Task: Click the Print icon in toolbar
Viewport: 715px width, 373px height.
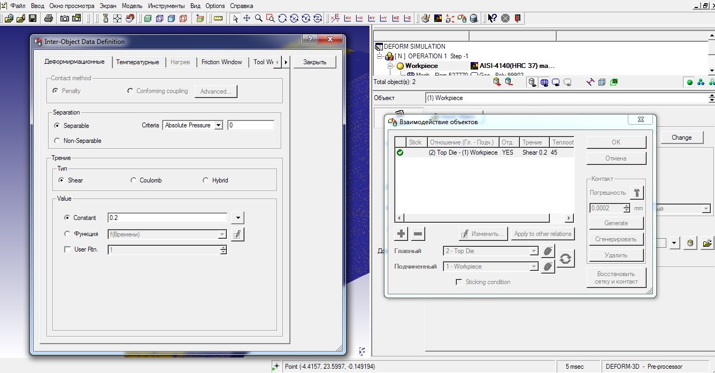Action: pyautogui.click(x=49, y=18)
